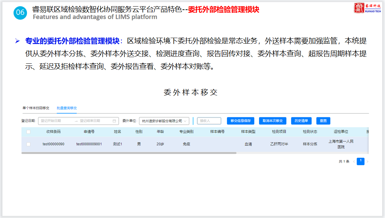
Task: Click the previous page arrow in pagination
Action: pos(354,162)
